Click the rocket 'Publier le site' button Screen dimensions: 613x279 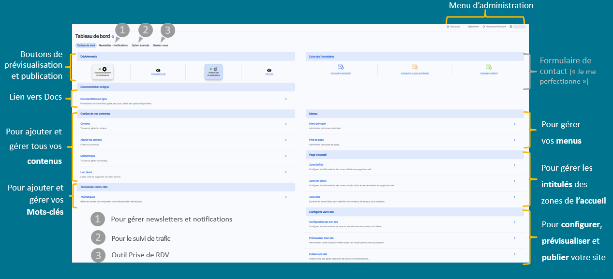click(x=213, y=71)
